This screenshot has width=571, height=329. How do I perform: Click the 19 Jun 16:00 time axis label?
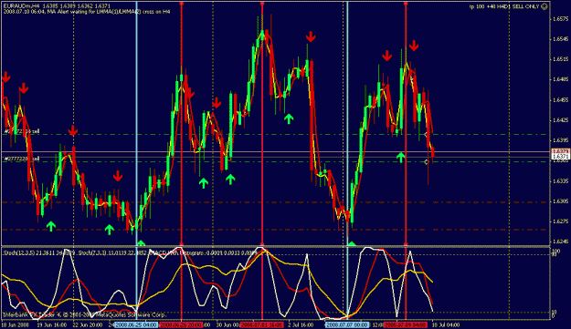click(52, 324)
